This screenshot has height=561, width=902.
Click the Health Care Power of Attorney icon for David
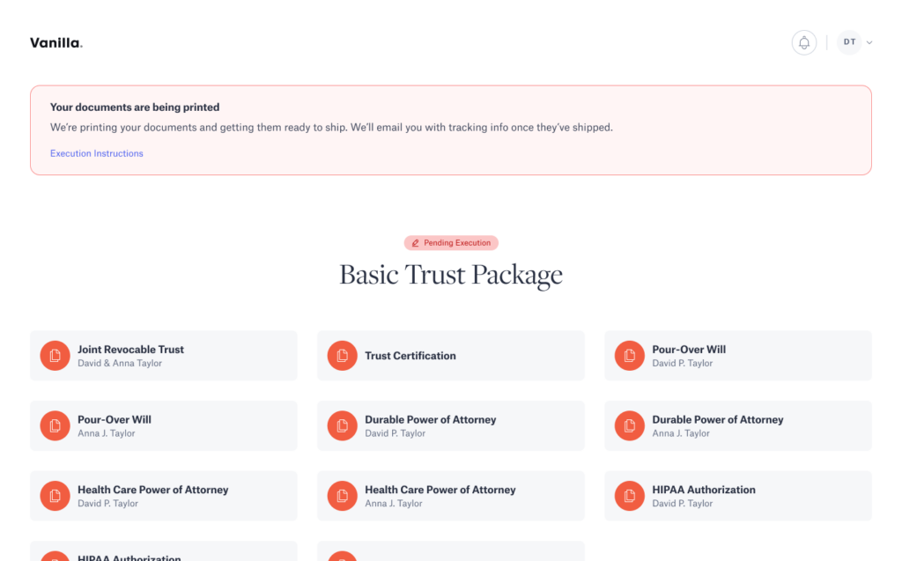pos(55,496)
